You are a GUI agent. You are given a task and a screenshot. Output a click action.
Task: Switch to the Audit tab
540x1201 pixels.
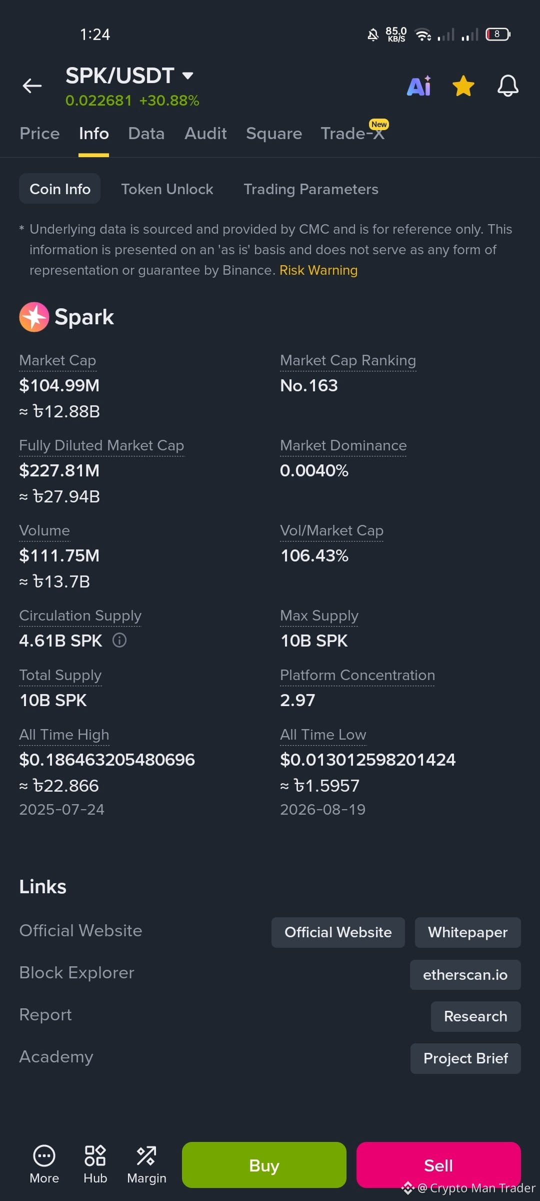pos(205,134)
